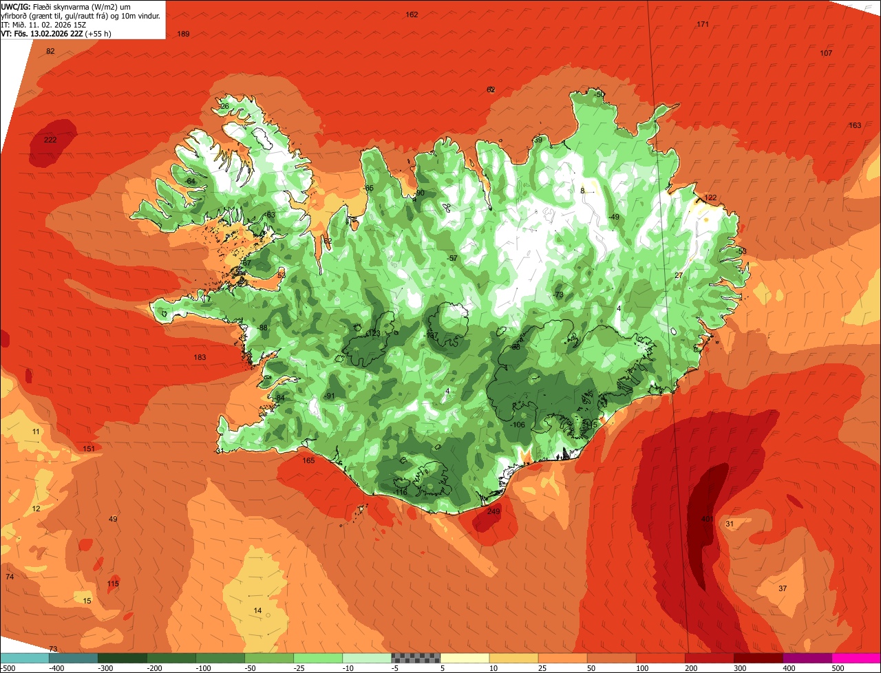Screen dimensions: 881x673
Task: Click the -106 value on Vatnajökull glacier
Action: click(x=517, y=425)
